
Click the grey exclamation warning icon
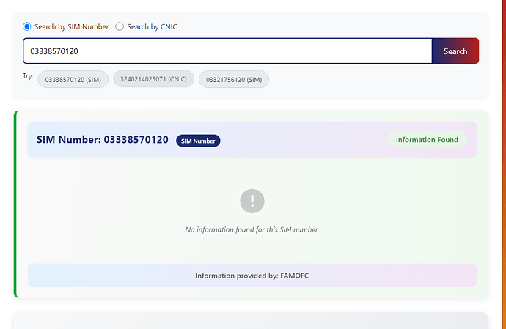(x=252, y=201)
